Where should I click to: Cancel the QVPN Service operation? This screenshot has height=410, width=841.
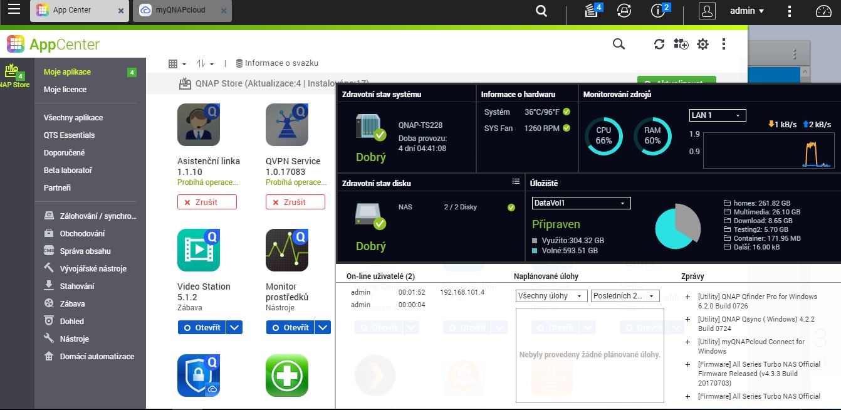[x=295, y=202]
